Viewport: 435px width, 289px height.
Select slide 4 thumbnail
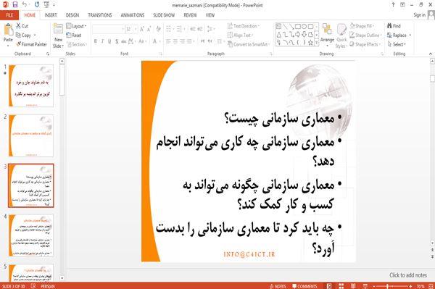tap(30, 235)
